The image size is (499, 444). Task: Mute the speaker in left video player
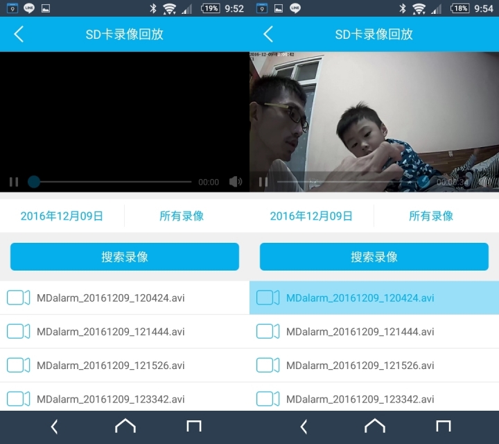click(x=236, y=182)
